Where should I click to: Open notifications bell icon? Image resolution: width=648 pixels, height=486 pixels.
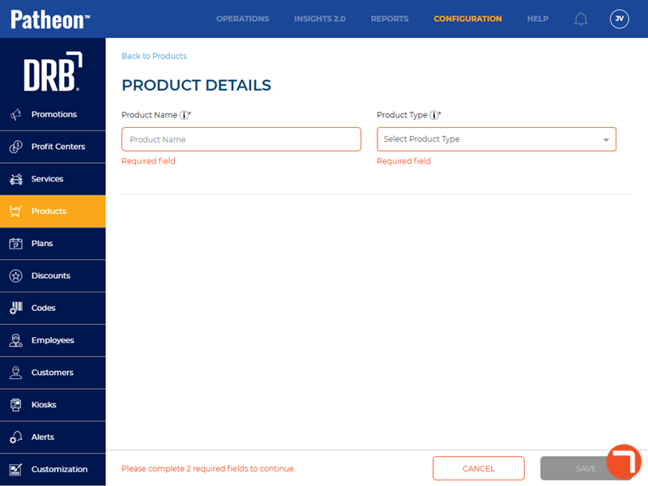pos(581,19)
